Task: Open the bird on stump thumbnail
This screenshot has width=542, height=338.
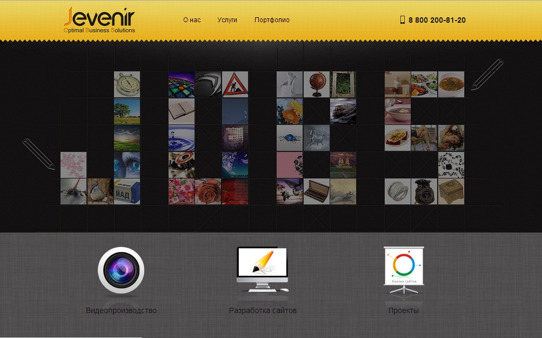Action: tap(101, 191)
